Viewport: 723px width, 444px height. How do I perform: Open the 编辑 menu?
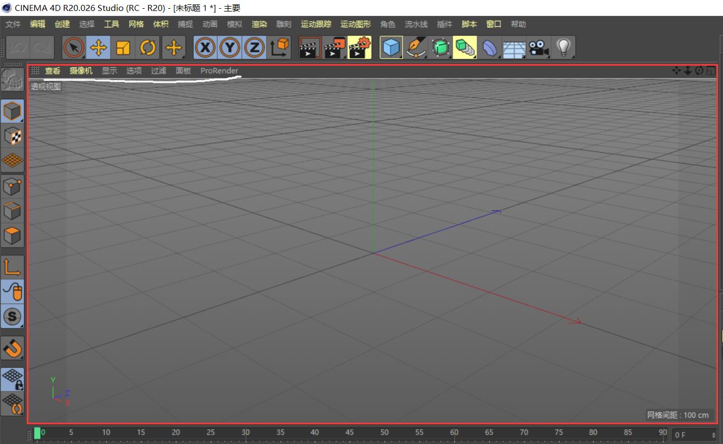[x=38, y=24]
